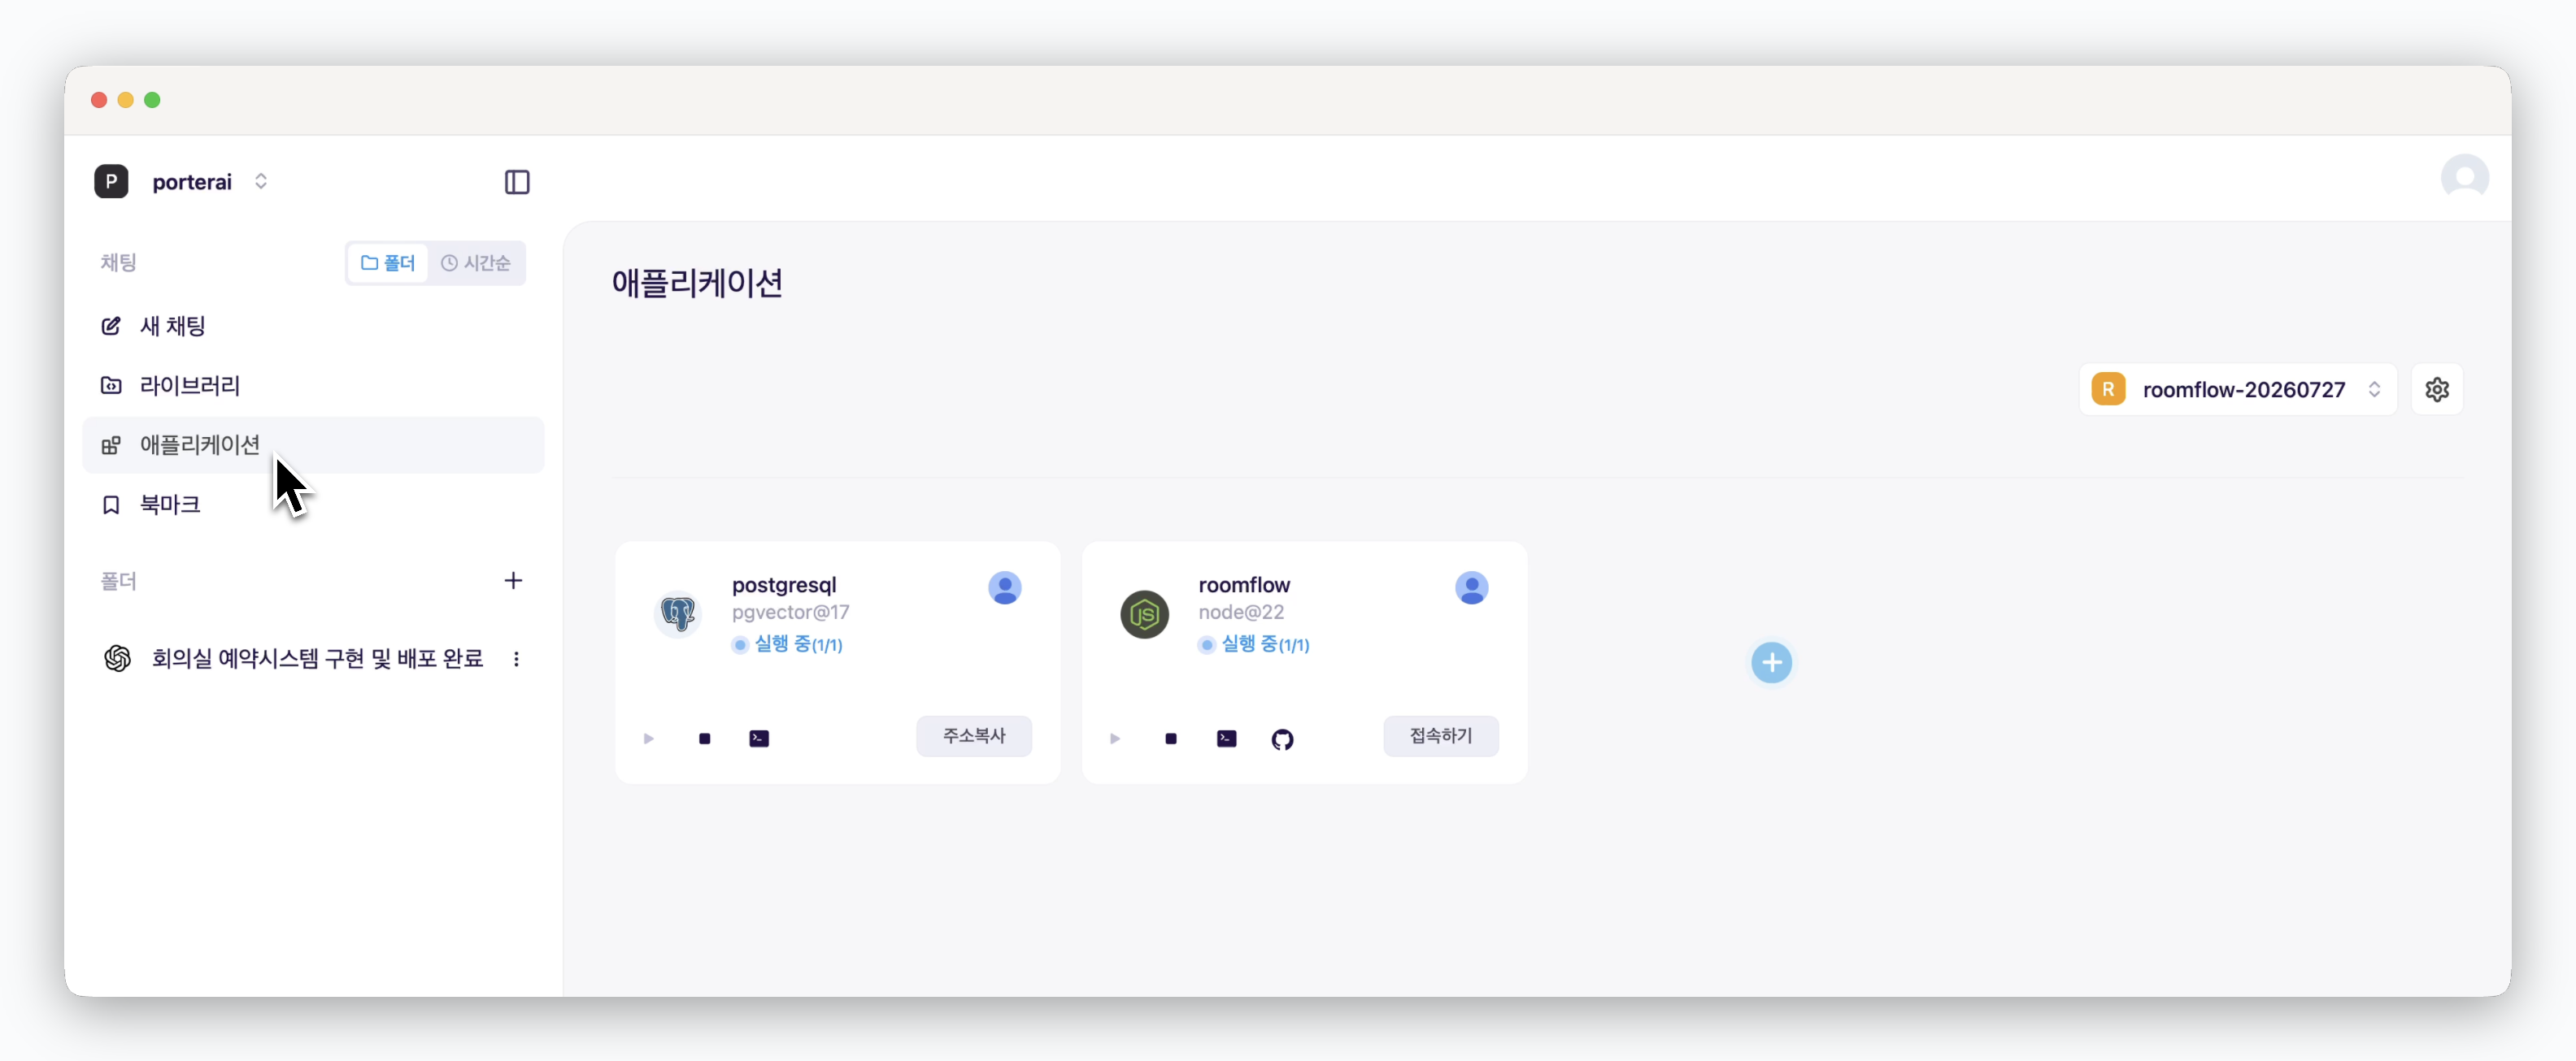Screen dimensions: 2576x1061
Task: Open project settings gear icon
Action: [2437, 388]
